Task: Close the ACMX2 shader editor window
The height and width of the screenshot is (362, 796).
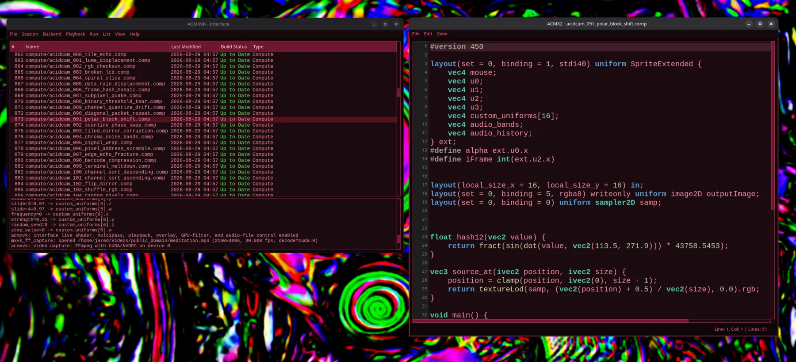Action: point(771,24)
